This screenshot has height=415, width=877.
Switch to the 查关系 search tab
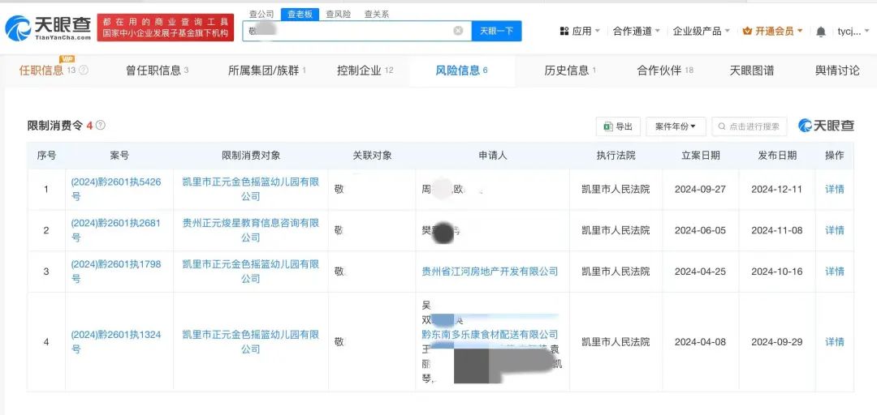(377, 14)
